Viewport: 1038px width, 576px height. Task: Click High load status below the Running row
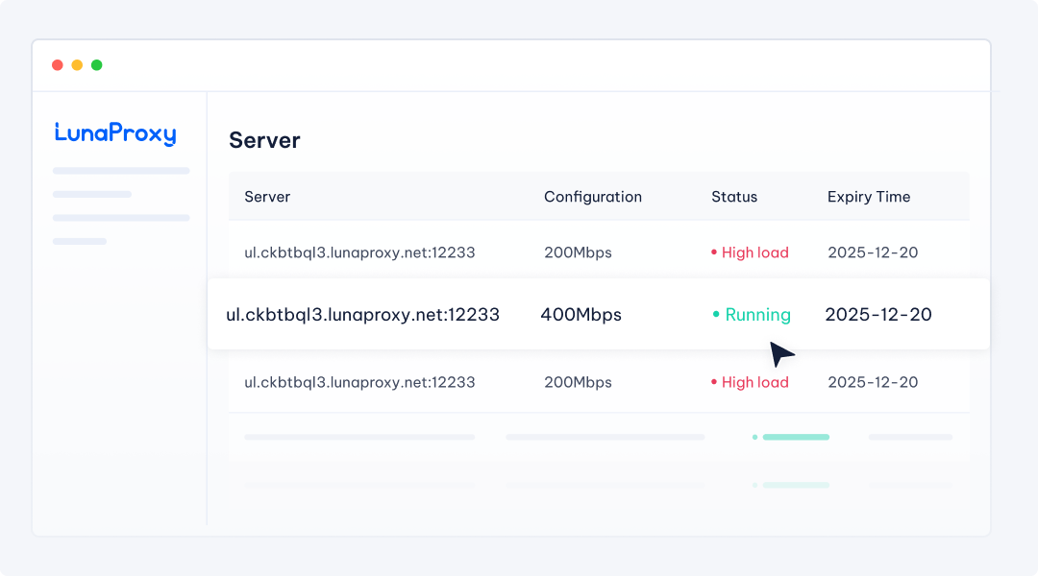pyautogui.click(x=754, y=382)
